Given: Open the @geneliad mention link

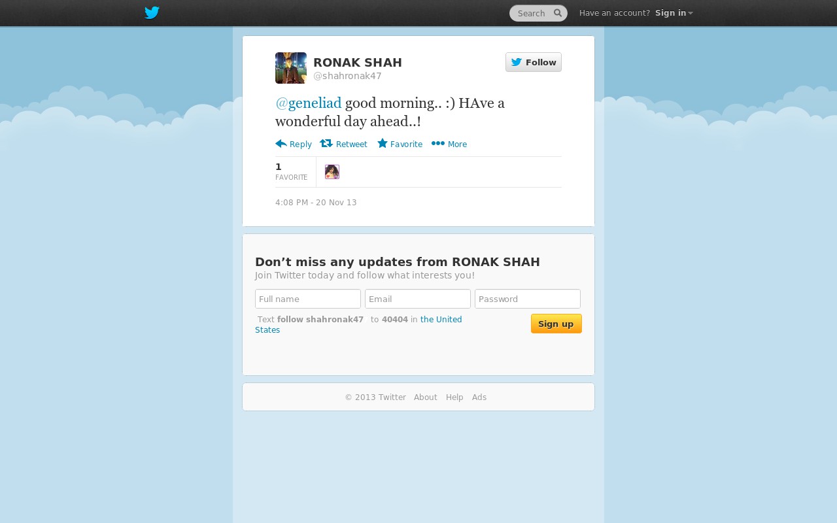Looking at the screenshot, I should click(x=309, y=103).
